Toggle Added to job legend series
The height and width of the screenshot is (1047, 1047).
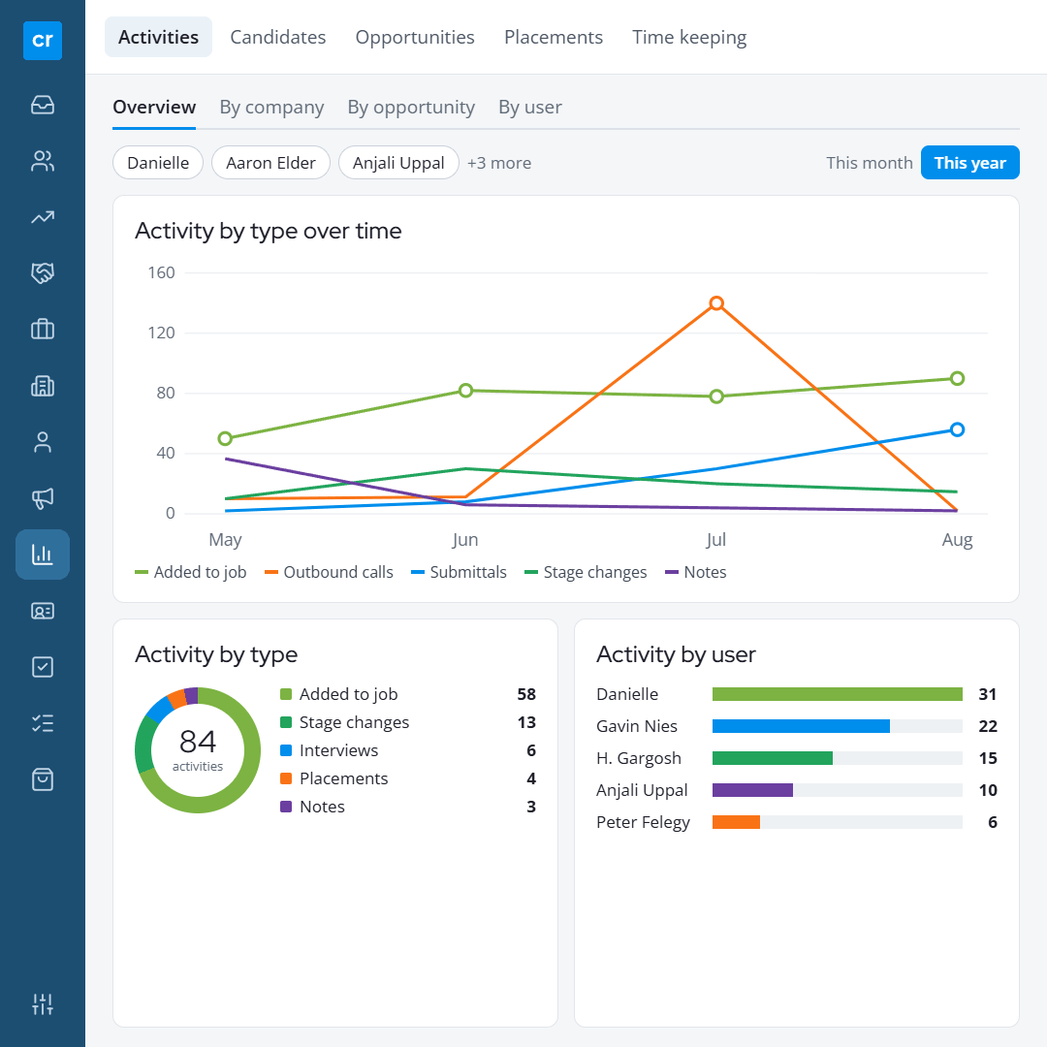(x=191, y=572)
